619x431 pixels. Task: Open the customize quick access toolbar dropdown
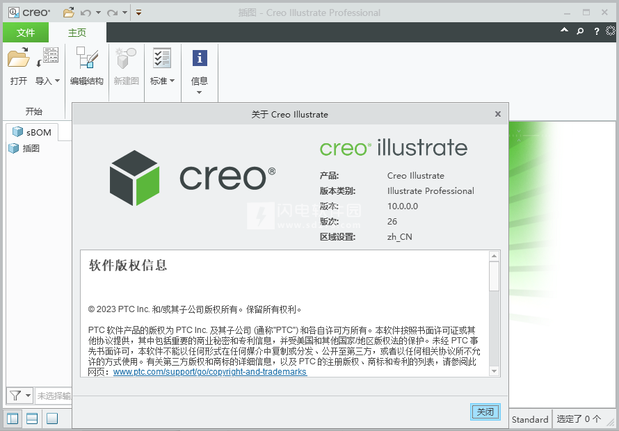[138, 13]
